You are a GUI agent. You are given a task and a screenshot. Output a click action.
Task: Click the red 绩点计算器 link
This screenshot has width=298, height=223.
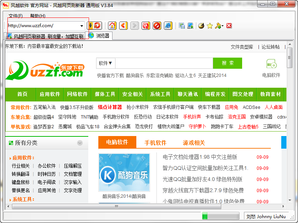click(110, 107)
